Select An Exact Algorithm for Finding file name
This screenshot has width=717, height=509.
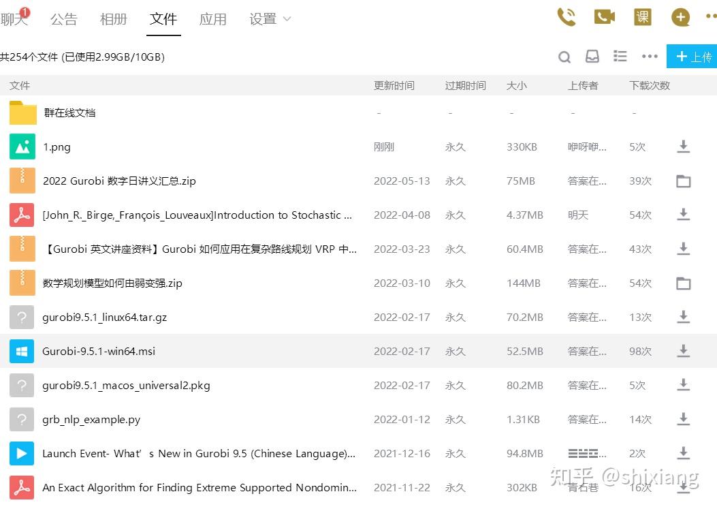[200, 487]
